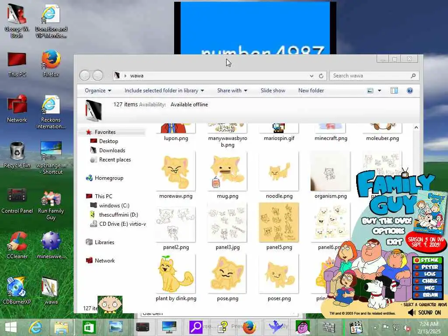
Task: Launch Firefox from the desktop
Action: (51, 63)
